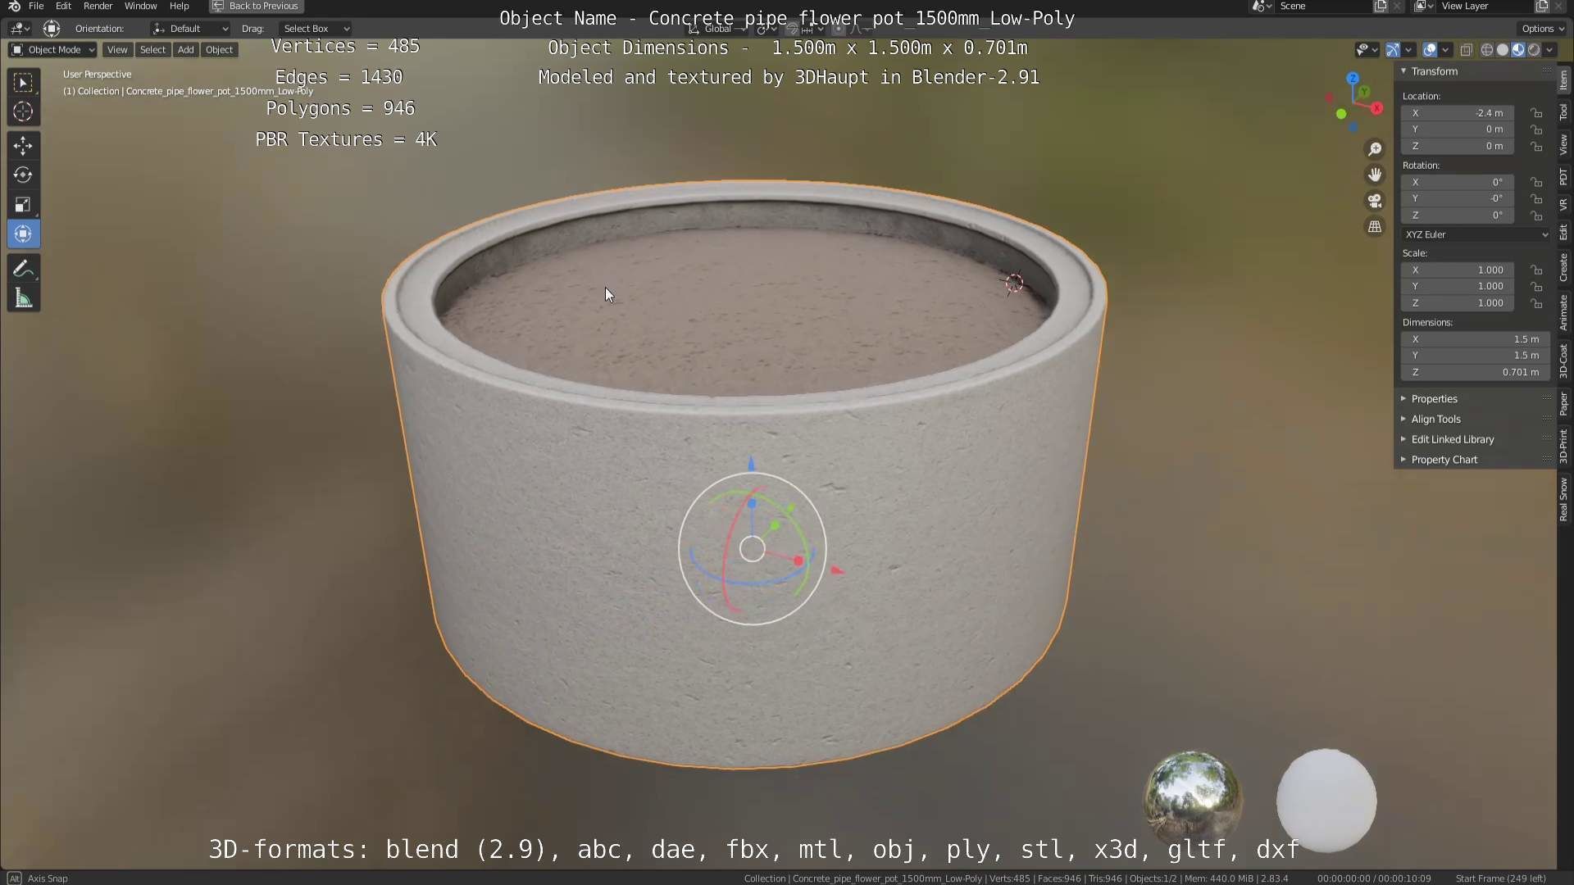The width and height of the screenshot is (1574, 885).
Task: Open the overlays options arrow
Action: pyautogui.click(x=1445, y=50)
